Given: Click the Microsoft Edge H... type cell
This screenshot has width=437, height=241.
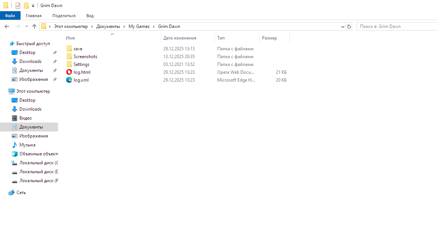Looking at the screenshot, I should [x=236, y=80].
